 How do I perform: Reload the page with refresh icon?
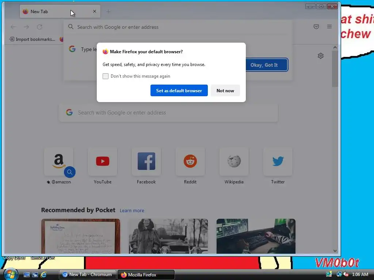(x=39, y=27)
